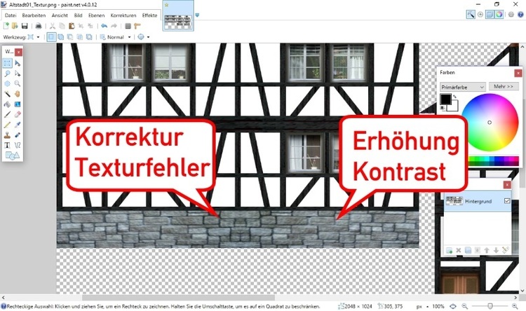The height and width of the screenshot is (311, 526).
Task: Create a new image from toolbar
Action: point(6,26)
